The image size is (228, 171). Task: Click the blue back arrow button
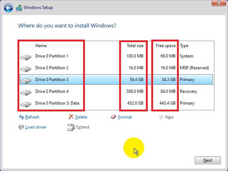coord(8,8)
